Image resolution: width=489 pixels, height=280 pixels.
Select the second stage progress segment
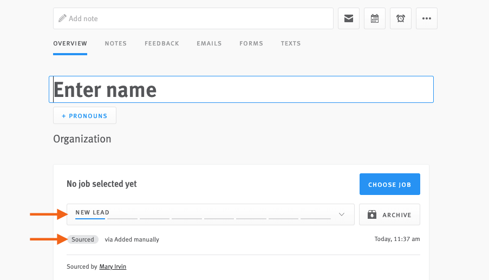click(122, 219)
